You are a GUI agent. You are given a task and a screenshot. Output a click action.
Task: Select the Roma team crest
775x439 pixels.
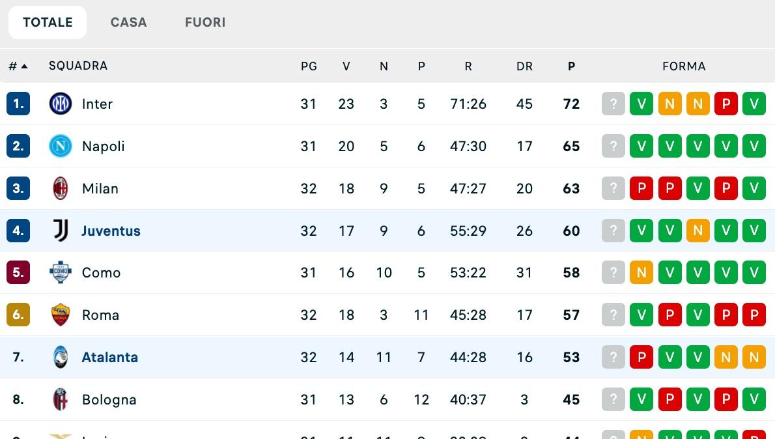pyautogui.click(x=60, y=315)
